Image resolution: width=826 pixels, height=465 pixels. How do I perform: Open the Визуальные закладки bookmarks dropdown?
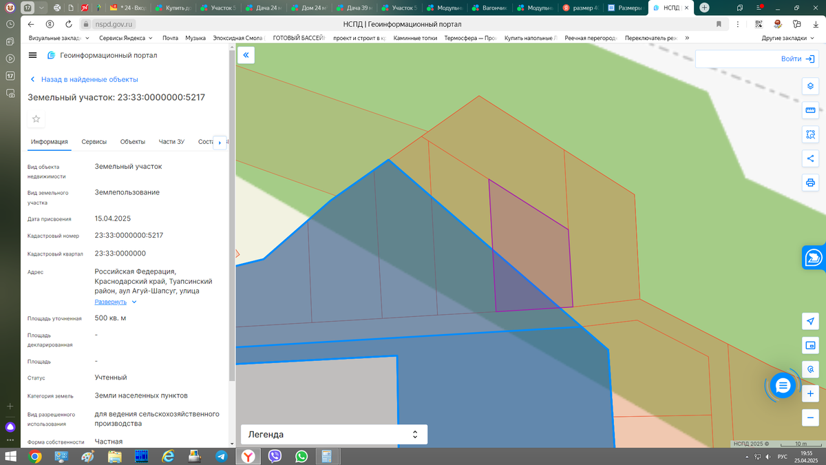(59, 38)
